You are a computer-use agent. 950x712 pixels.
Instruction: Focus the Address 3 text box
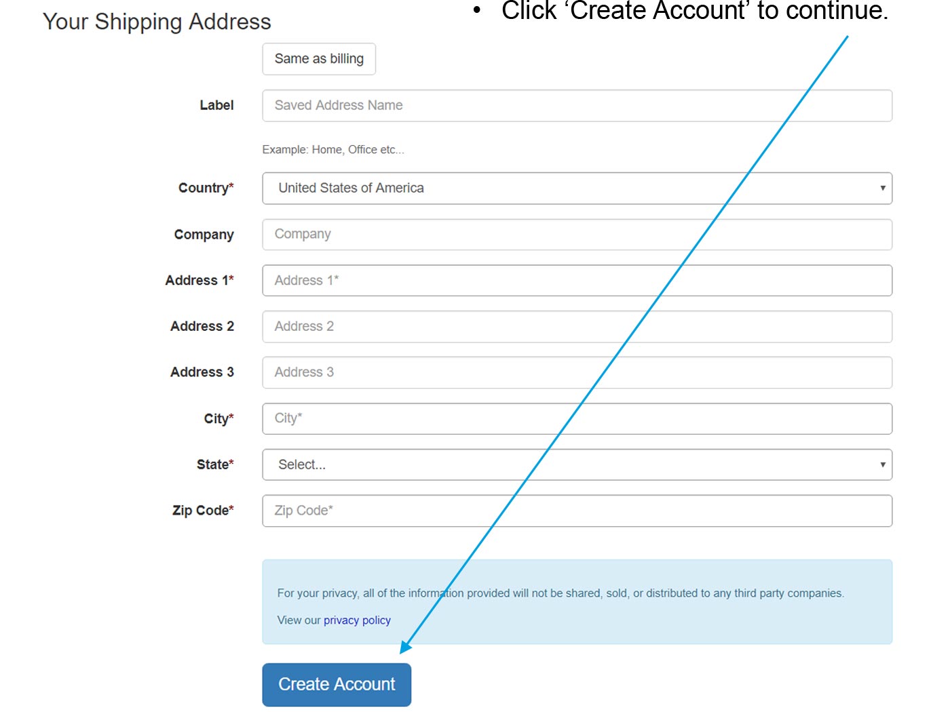pos(577,373)
